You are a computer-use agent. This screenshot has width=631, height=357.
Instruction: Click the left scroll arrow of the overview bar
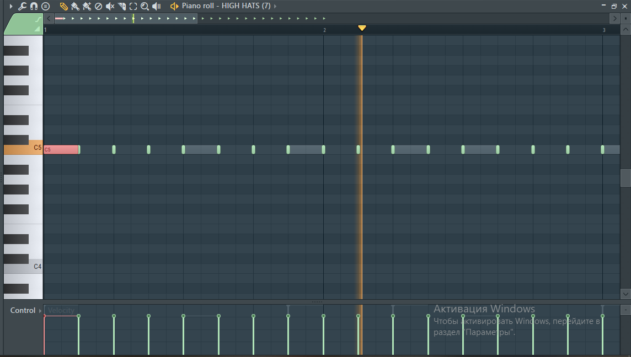click(x=49, y=18)
